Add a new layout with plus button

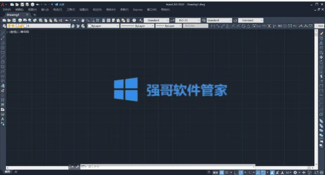pos(16,172)
